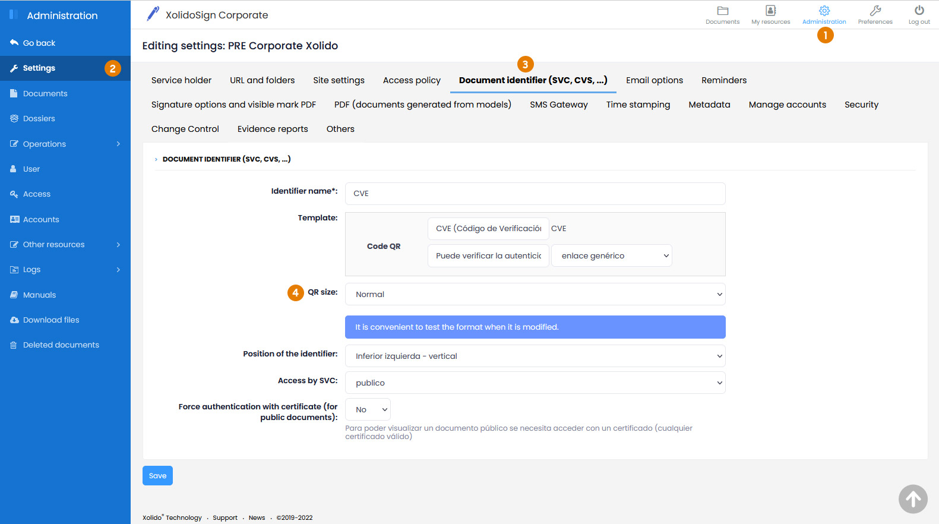
Task: Open the Xolido Technology footer link
Action: (x=172, y=517)
